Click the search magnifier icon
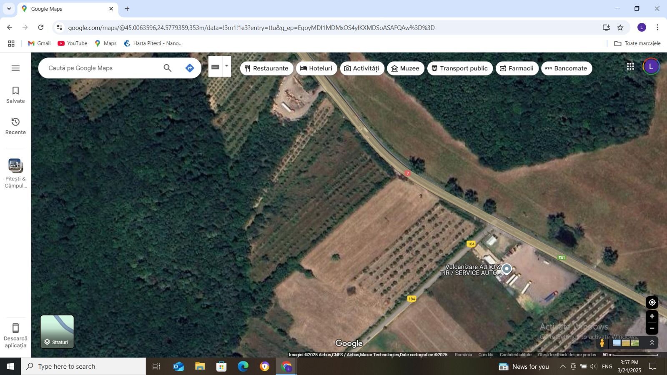This screenshot has width=667, height=375. pyautogui.click(x=167, y=67)
